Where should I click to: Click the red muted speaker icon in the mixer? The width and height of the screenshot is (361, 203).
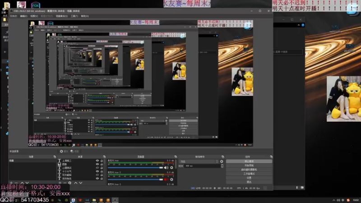coord(167,179)
